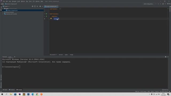171x96 pixels.
Task: Click the No JSON schema status entry
Action: coord(164,91)
